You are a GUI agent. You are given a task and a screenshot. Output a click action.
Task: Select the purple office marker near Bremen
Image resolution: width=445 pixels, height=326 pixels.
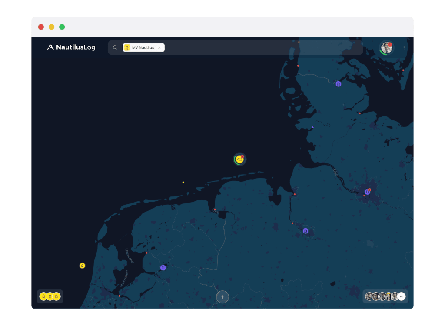click(306, 231)
